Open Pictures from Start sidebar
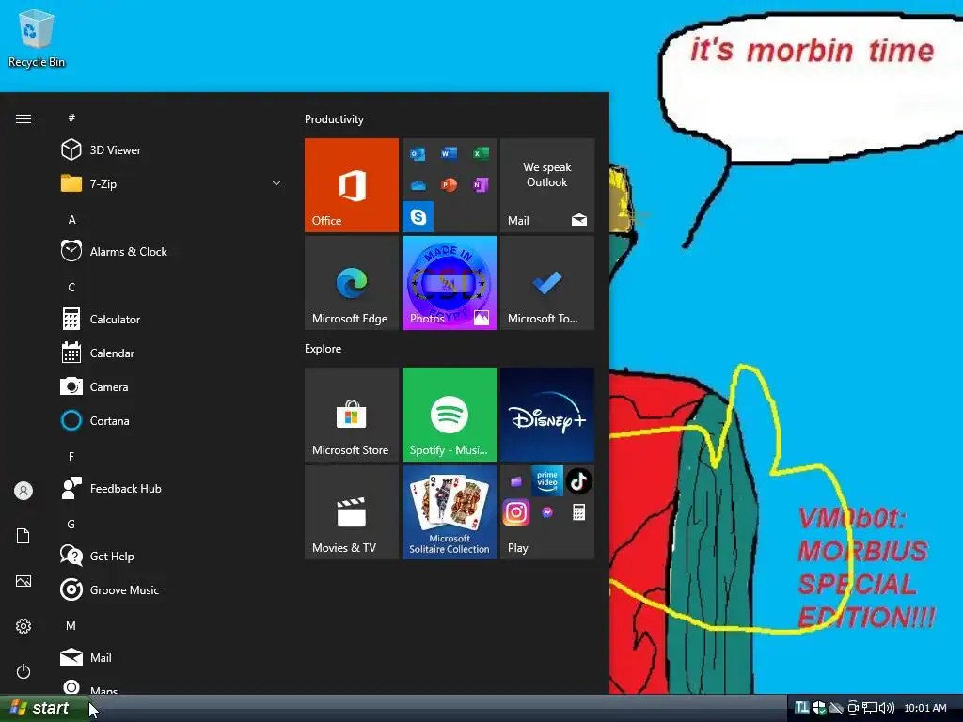 pyautogui.click(x=24, y=581)
